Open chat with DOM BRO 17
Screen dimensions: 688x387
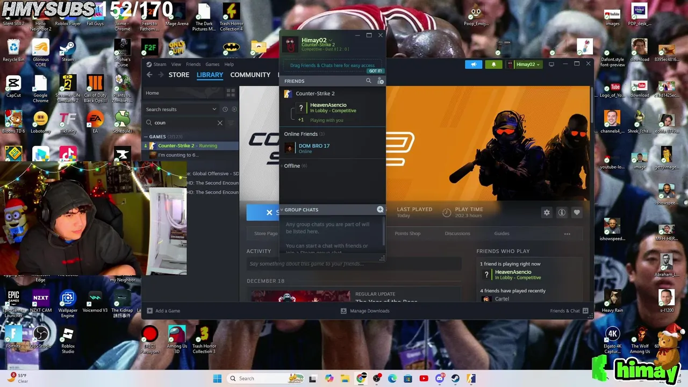click(x=332, y=148)
